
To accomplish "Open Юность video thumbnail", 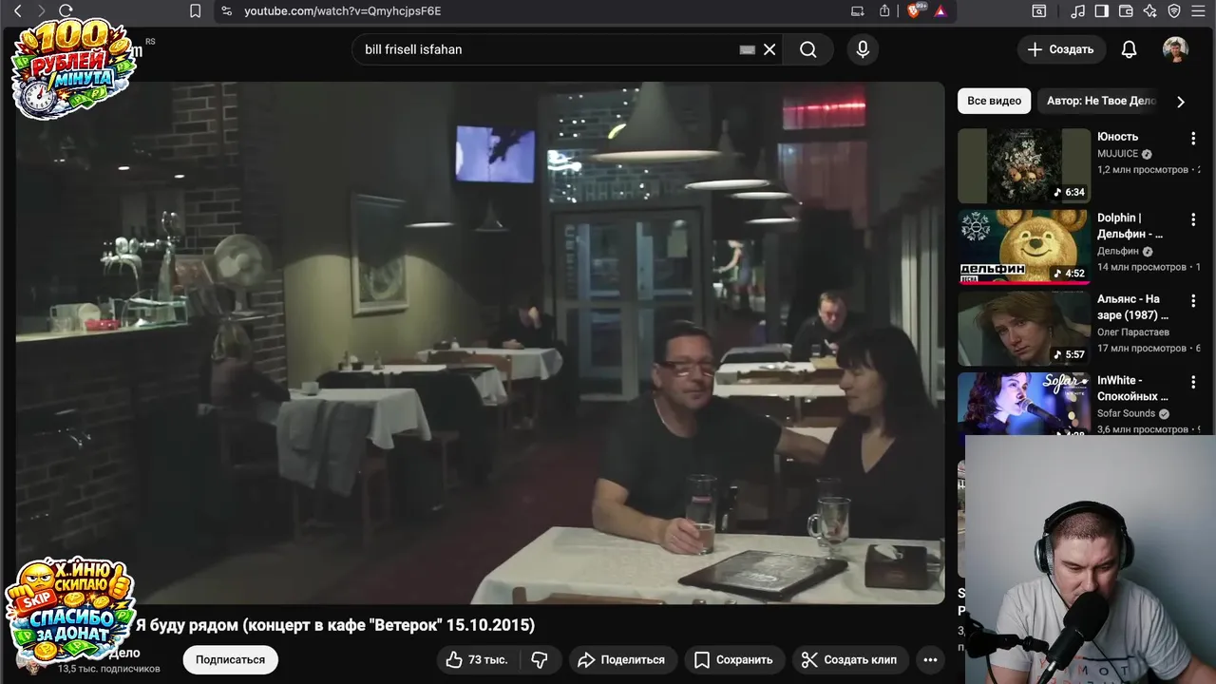I will 1024,166.
